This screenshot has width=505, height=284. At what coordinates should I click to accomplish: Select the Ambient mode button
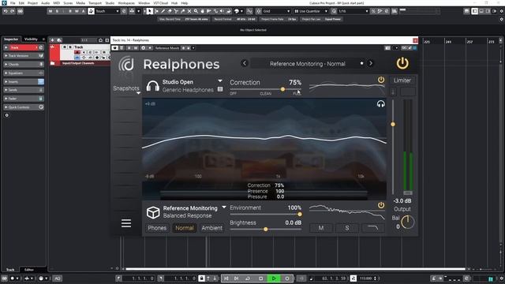click(212, 228)
